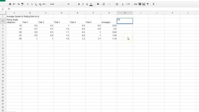Toggle strikethrough formatting
The width and height of the screenshot is (199, 112).
coord(87,4)
